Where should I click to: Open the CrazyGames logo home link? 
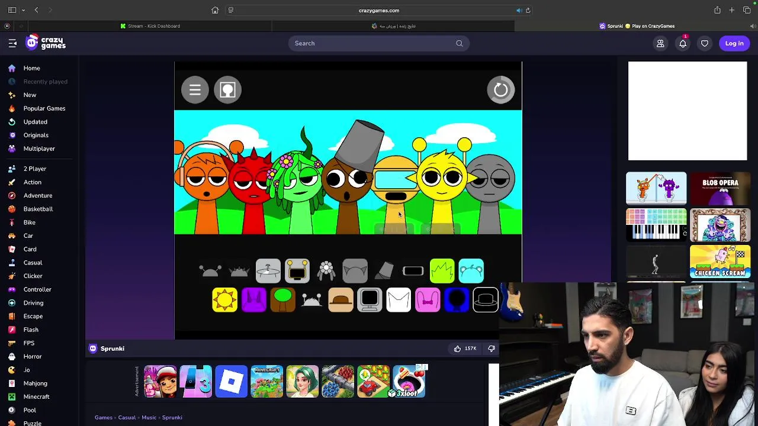click(x=46, y=43)
